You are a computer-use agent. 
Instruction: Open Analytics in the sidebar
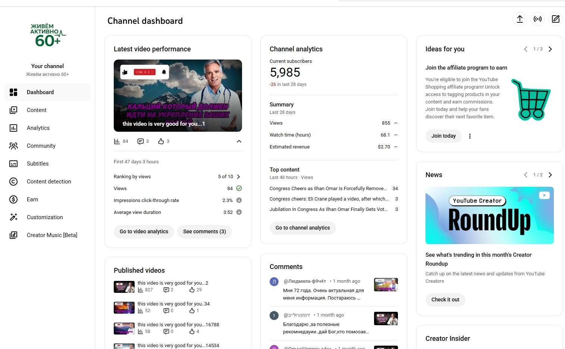[x=38, y=128]
